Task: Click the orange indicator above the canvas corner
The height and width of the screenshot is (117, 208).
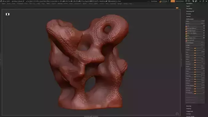Action: (177, 8)
